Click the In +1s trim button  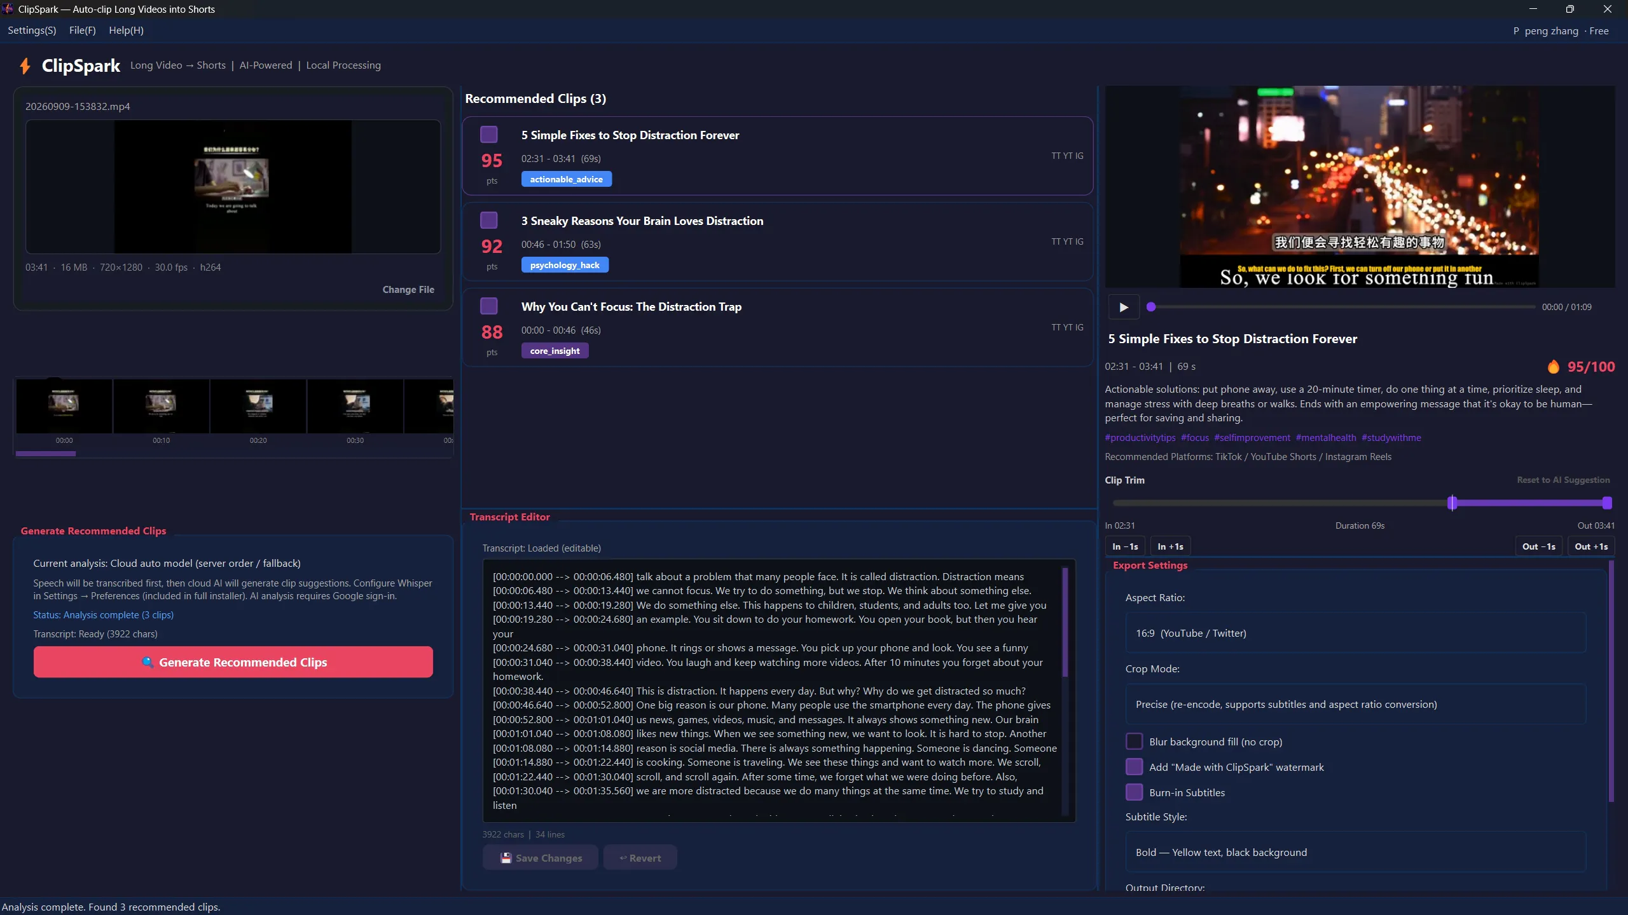click(x=1170, y=546)
